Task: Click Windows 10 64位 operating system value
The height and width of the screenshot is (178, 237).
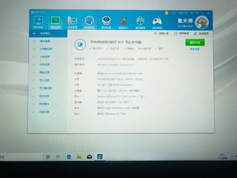Action: tap(116, 65)
